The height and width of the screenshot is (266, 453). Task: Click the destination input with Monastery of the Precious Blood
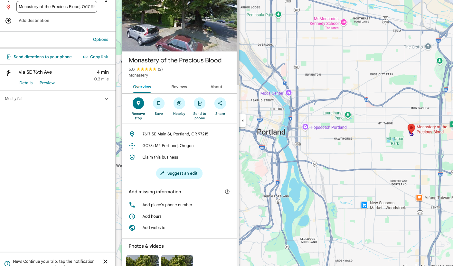[x=57, y=7]
